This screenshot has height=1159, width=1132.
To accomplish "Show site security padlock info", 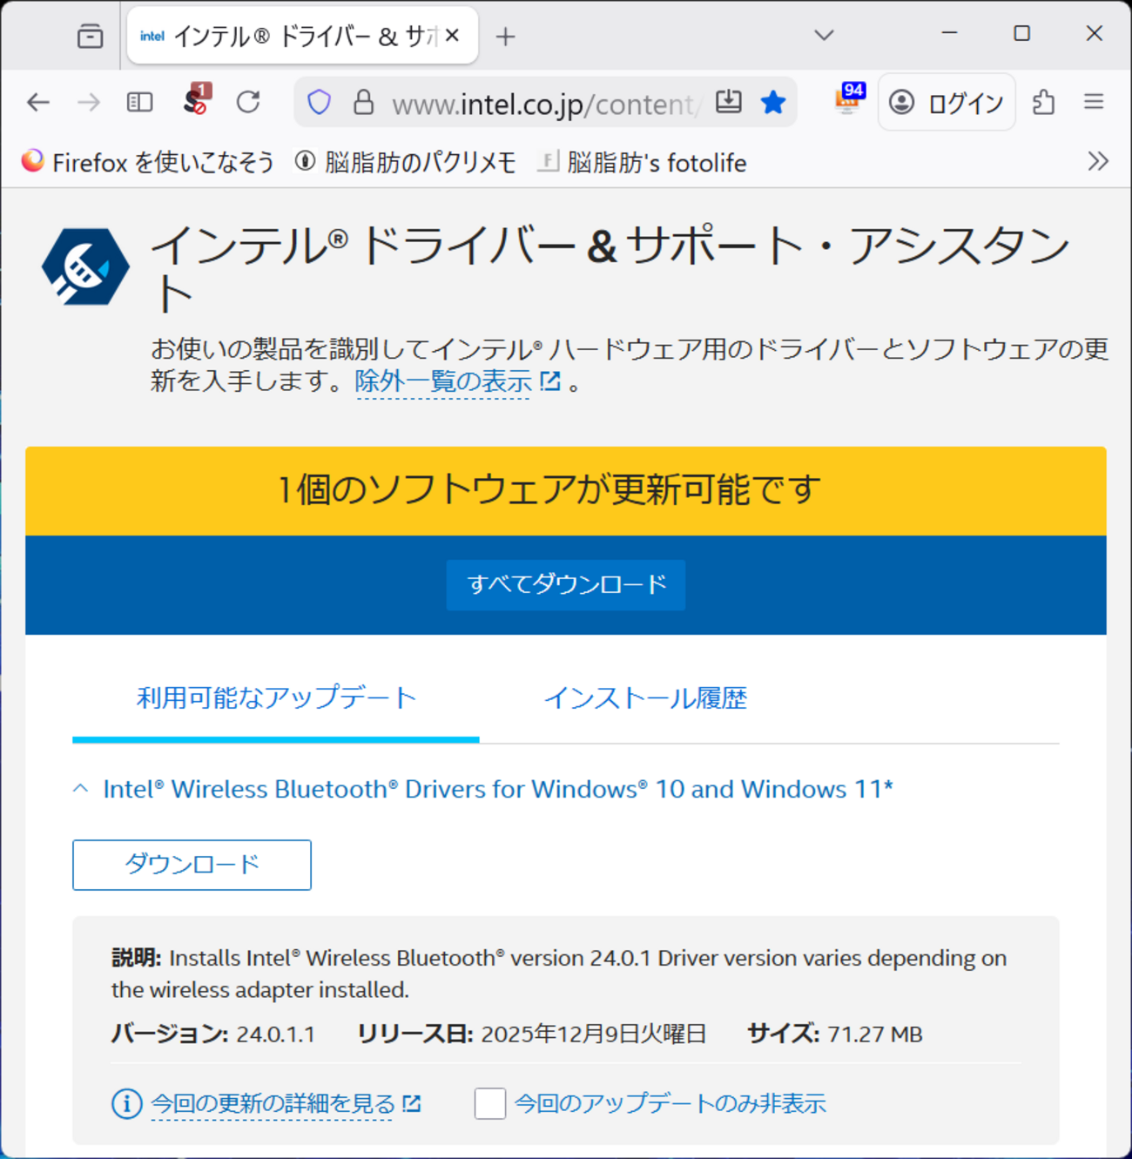I will (x=363, y=103).
